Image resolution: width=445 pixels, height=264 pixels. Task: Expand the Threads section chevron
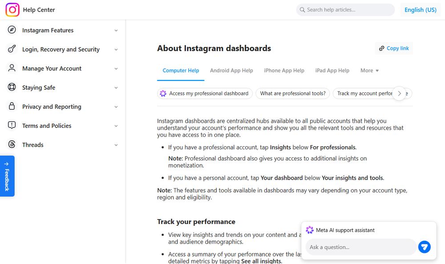pos(116,145)
